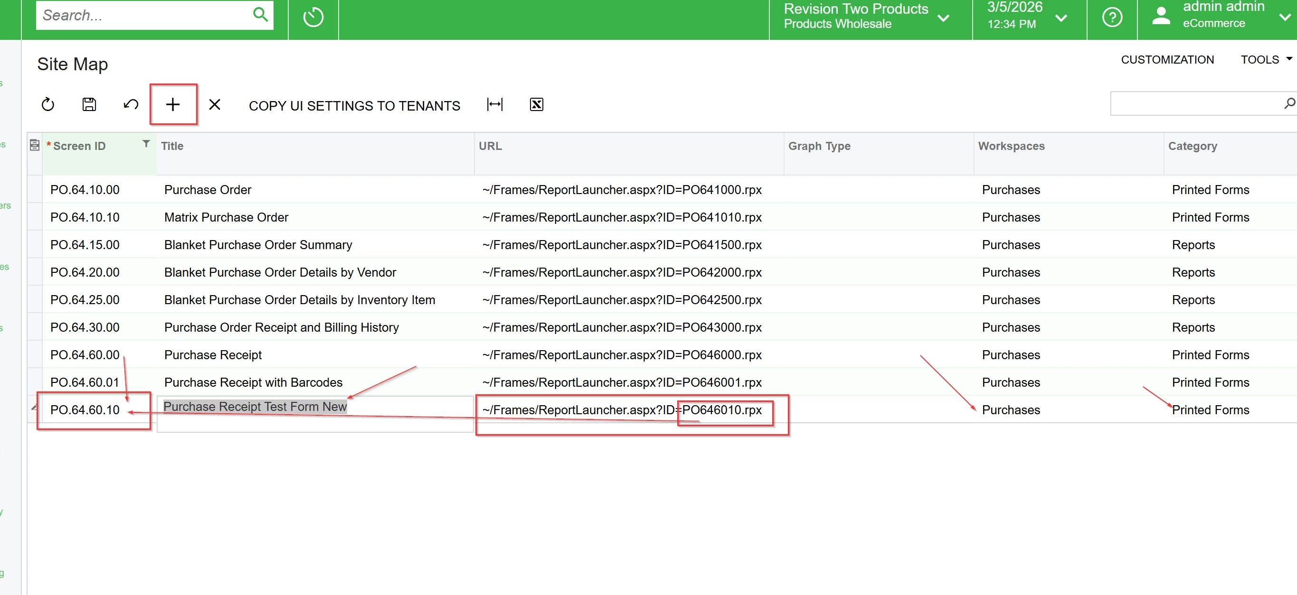Click the Fit to Screen columns icon
Image resolution: width=1297 pixels, height=595 pixels.
[x=494, y=104]
